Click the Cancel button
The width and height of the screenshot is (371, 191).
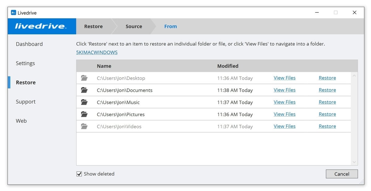point(342,174)
